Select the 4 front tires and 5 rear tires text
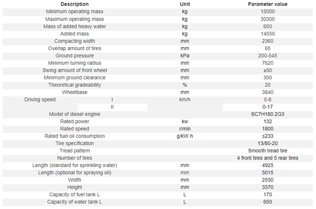Screen dimensions: 316x209 tap(268, 158)
